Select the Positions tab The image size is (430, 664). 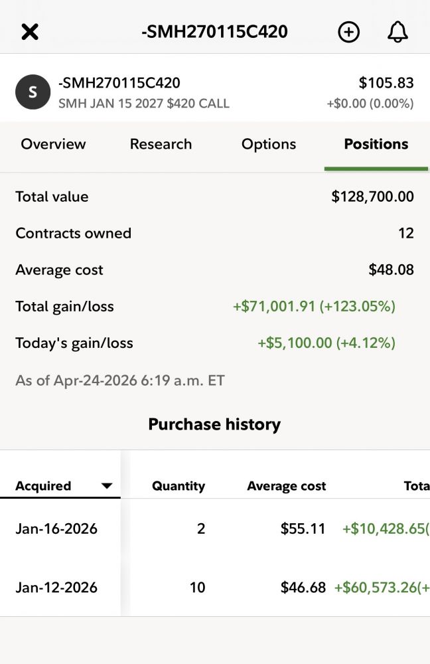pyautogui.click(x=376, y=144)
